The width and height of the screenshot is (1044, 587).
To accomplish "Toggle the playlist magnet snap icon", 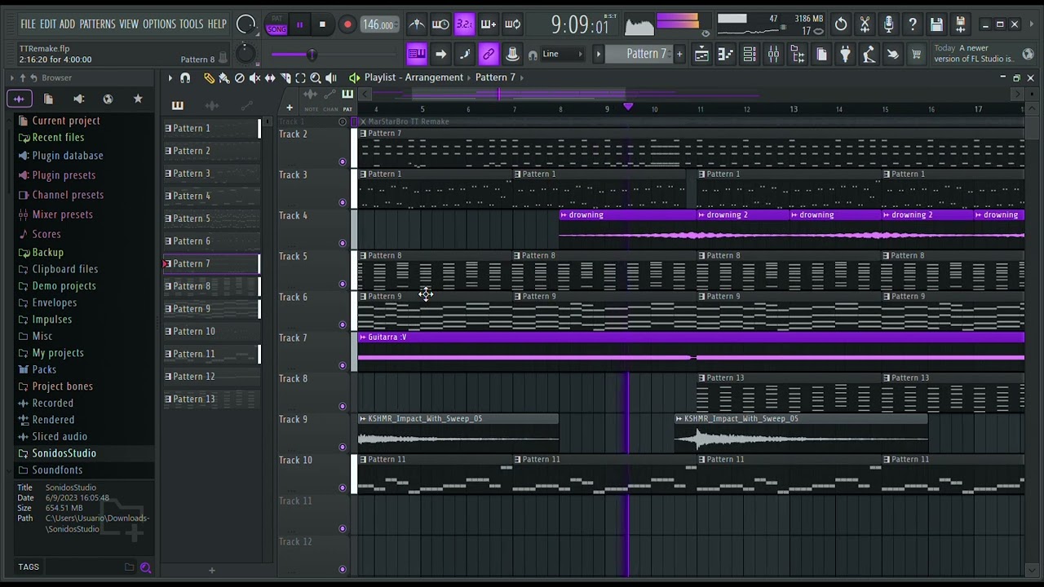I will [185, 77].
